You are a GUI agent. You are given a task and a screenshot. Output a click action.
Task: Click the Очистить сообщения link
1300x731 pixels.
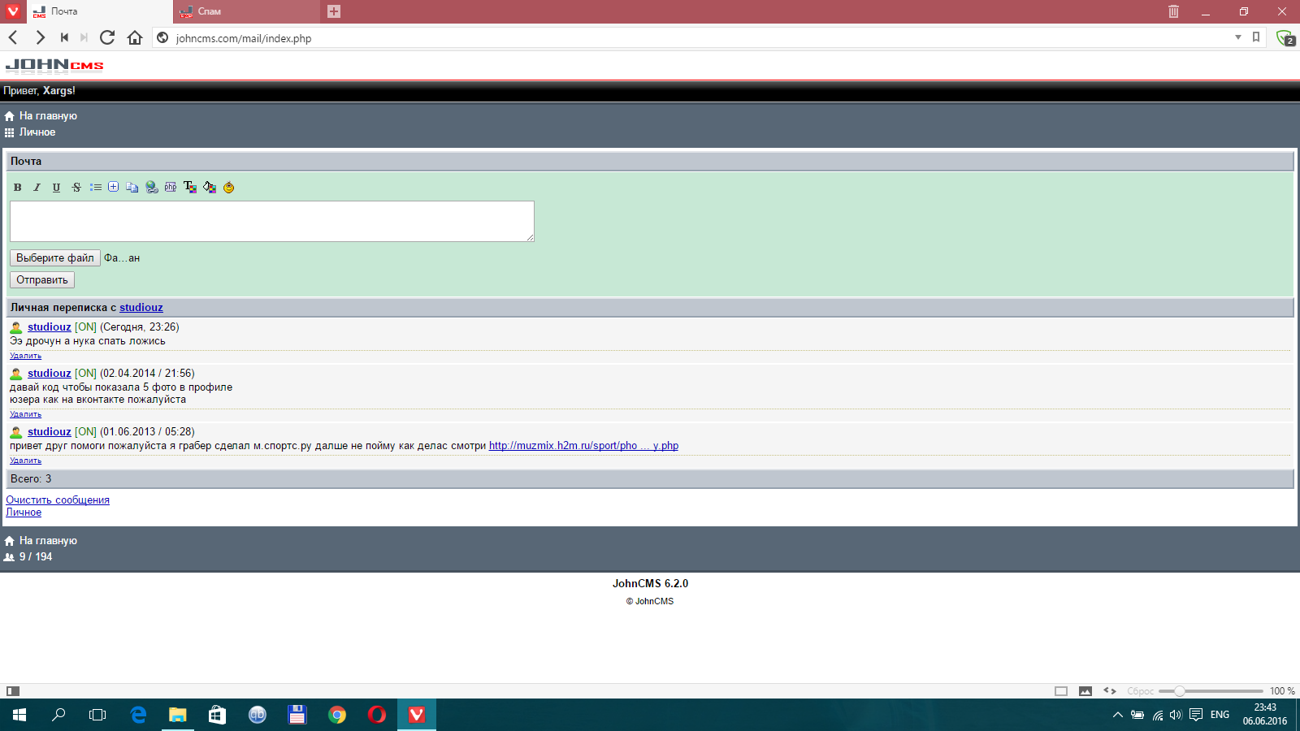58,500
